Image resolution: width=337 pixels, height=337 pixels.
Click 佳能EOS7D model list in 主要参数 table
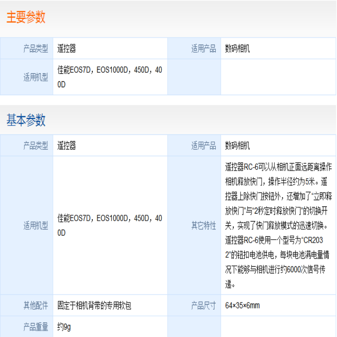[x=110, y=77]
